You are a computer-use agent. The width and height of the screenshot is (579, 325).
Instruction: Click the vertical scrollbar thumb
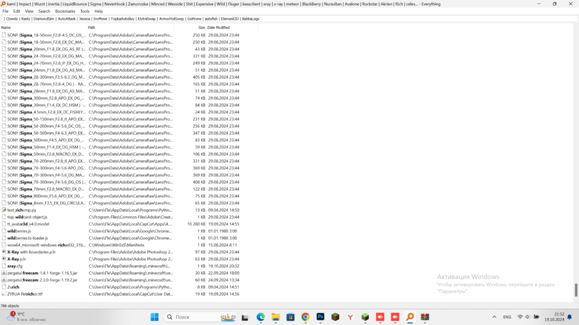[576, 290]
